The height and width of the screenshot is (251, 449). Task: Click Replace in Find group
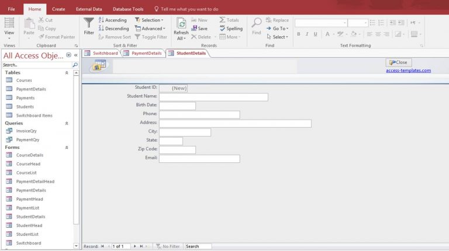[277, 20]
